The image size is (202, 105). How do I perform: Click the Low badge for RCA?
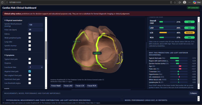click(x=189, y=38)
